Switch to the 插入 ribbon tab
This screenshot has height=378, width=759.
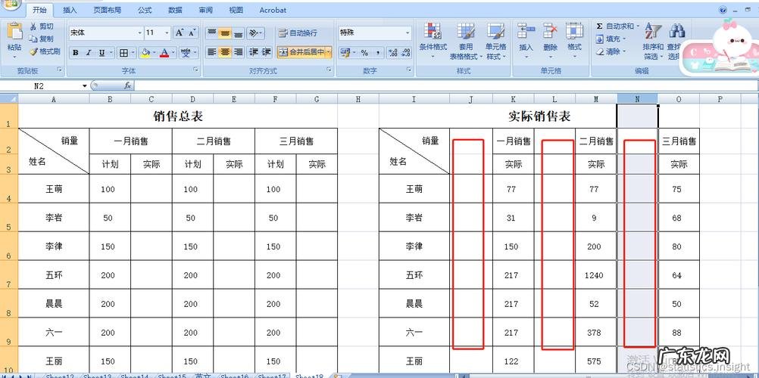click(70, 10)
